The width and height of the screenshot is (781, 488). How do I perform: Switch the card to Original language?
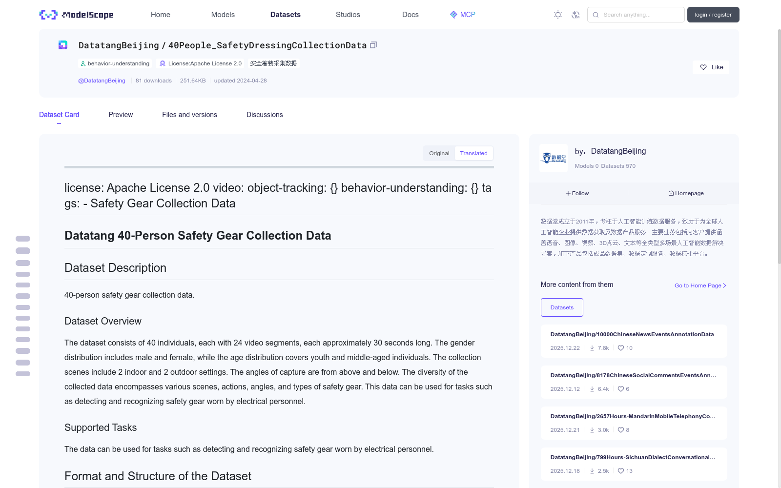[439, 153]
